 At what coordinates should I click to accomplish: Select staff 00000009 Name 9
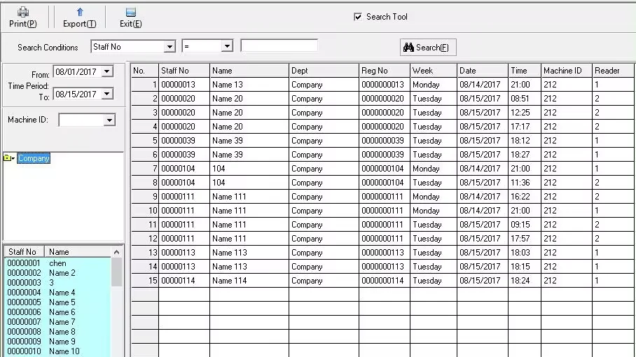[57, 342]
